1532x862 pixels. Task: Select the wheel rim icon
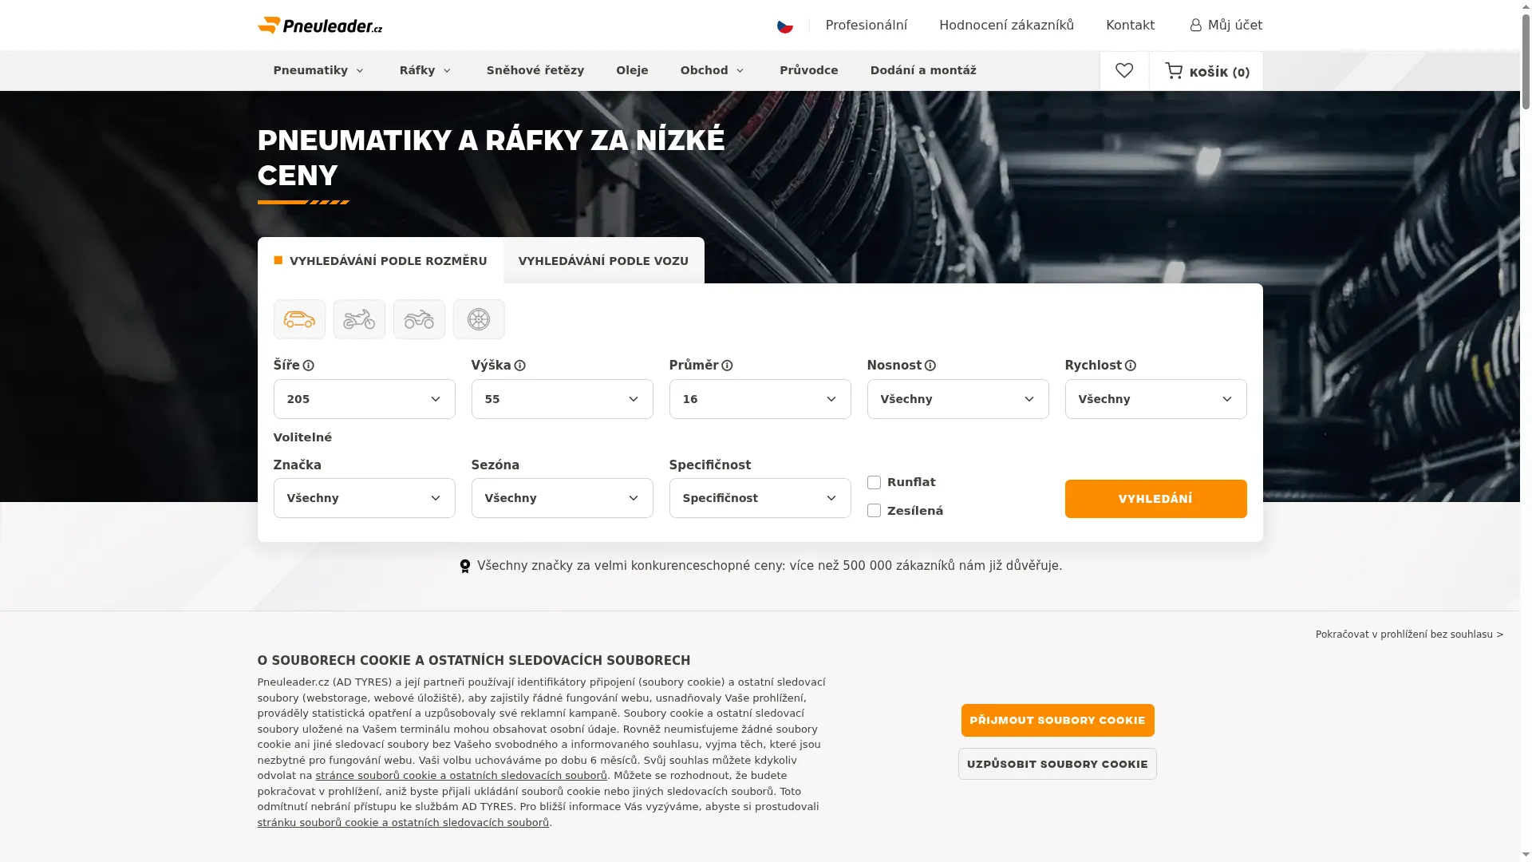(479, 319)
